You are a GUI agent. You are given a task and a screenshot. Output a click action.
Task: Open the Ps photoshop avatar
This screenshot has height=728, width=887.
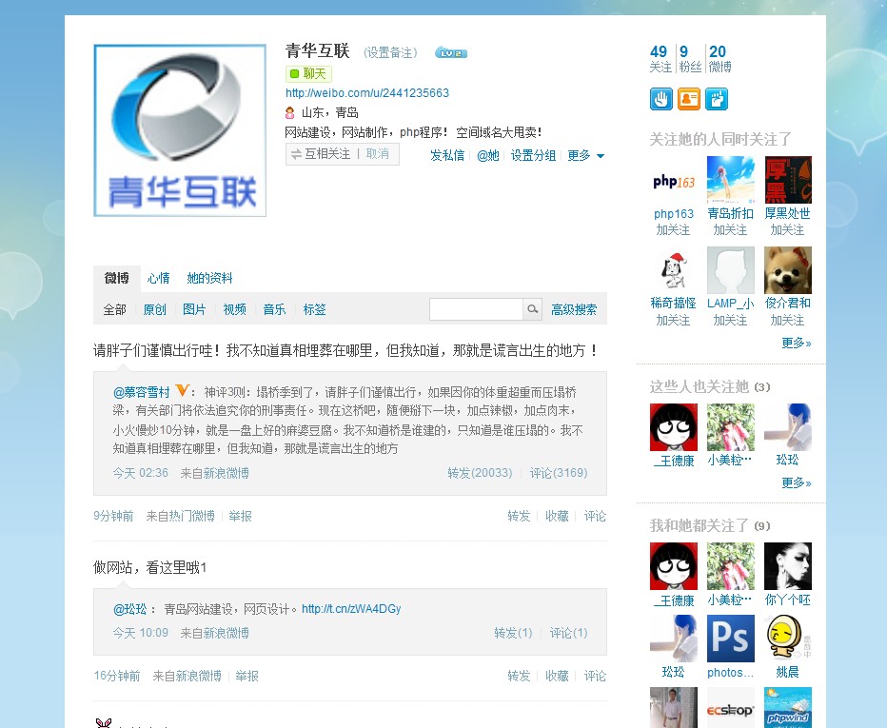730,639
